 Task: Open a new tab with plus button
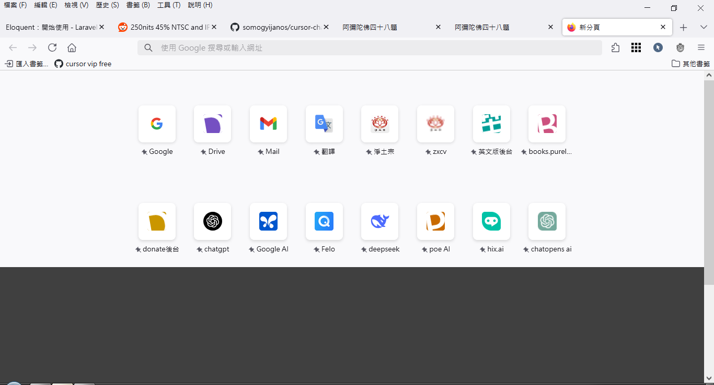point(683,27)
